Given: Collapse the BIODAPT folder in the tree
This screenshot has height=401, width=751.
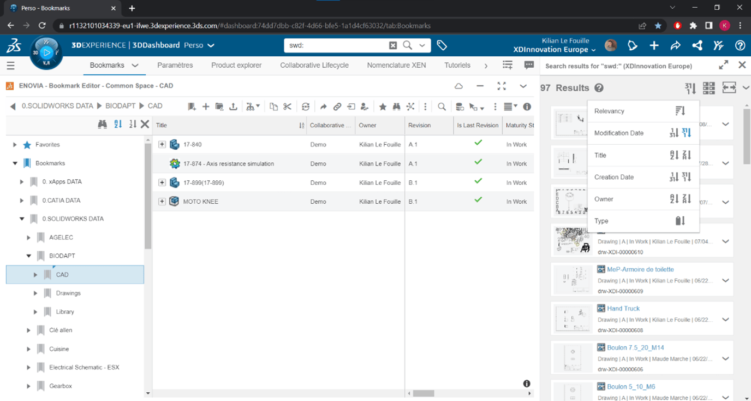Looking at the screenshot, I should (x=29, y=256).
